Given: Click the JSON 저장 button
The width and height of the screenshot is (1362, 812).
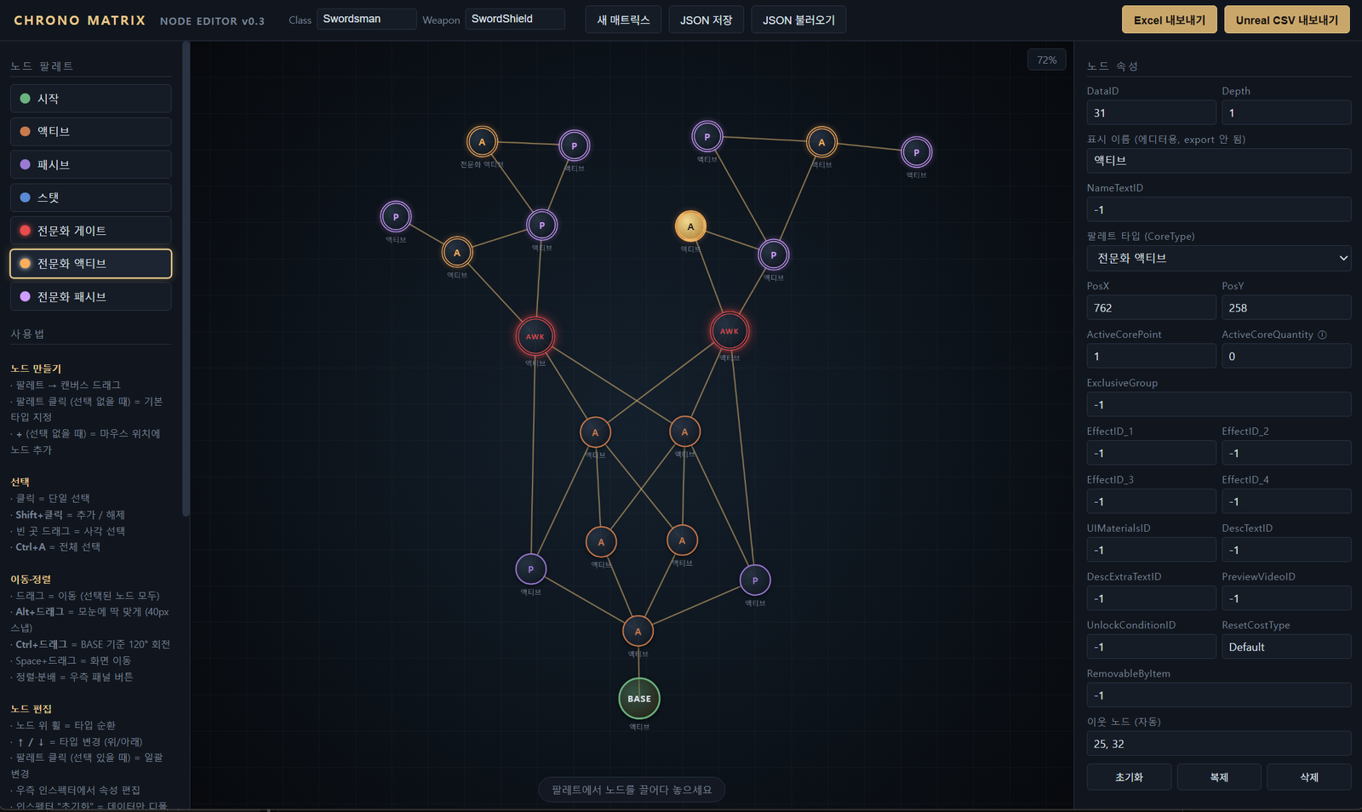Looking at the screenshot, I should point(706,20).
